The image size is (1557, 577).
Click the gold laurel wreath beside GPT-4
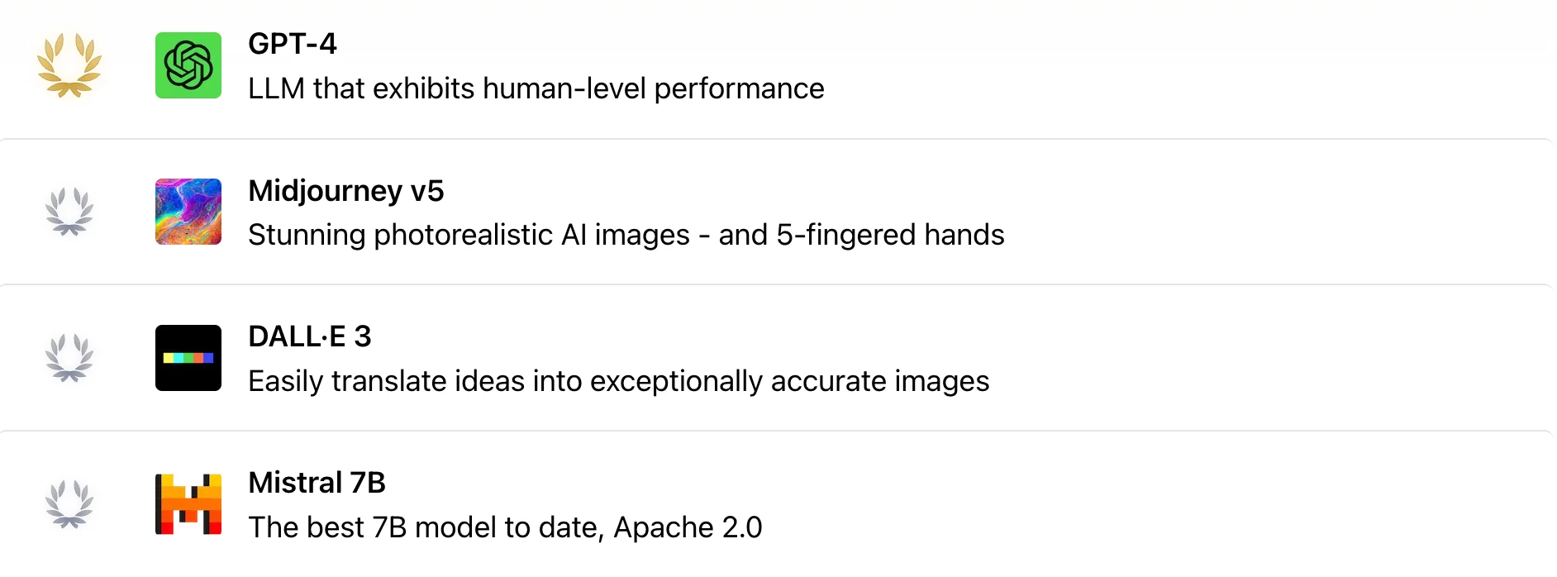click(x=69, y=65)
